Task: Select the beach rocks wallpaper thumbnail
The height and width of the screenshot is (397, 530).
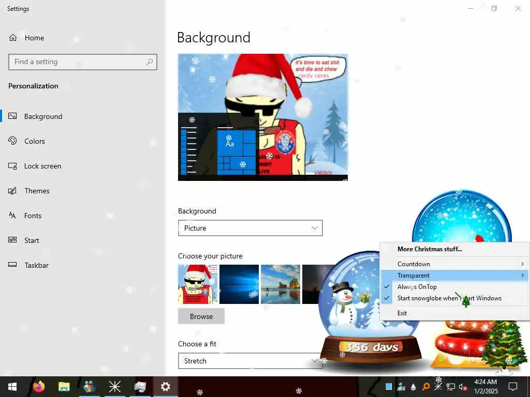Action: click(280, 284)
